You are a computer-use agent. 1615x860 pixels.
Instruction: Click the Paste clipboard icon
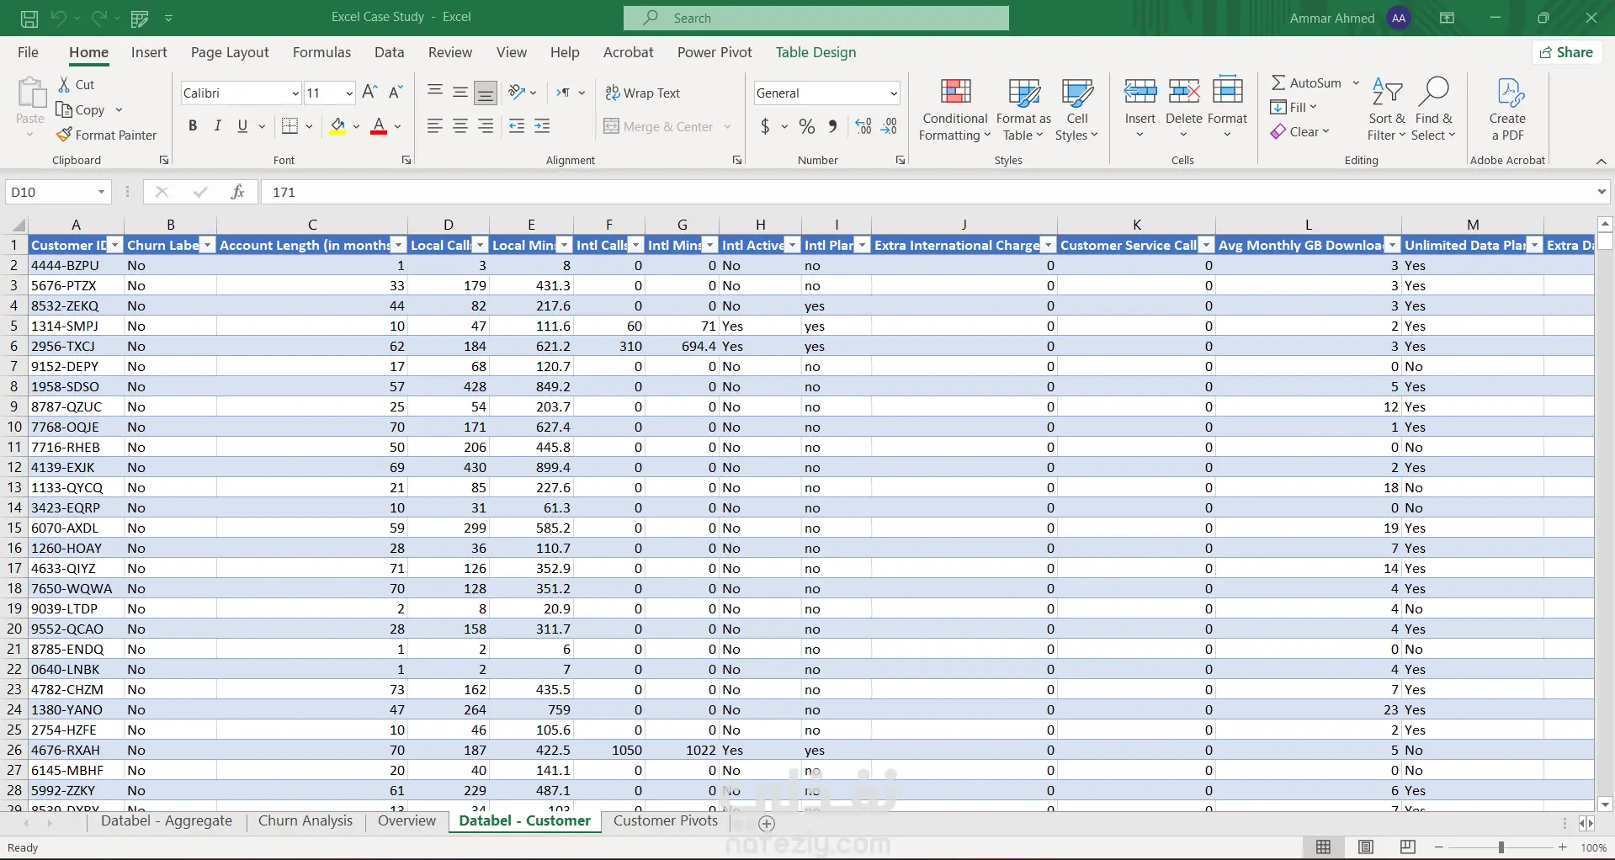click(x=32, y=93)
